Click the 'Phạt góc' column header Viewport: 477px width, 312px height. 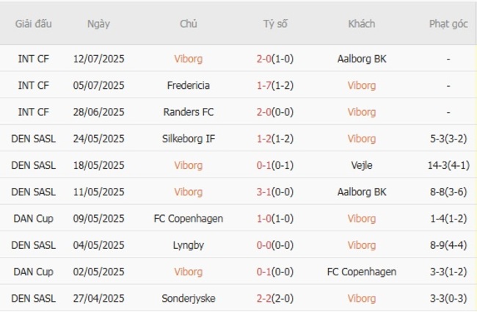click(x=448, y=23)
